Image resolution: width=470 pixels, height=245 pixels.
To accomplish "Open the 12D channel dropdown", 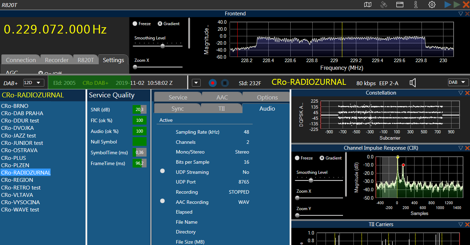I will (x=33, y=83).
